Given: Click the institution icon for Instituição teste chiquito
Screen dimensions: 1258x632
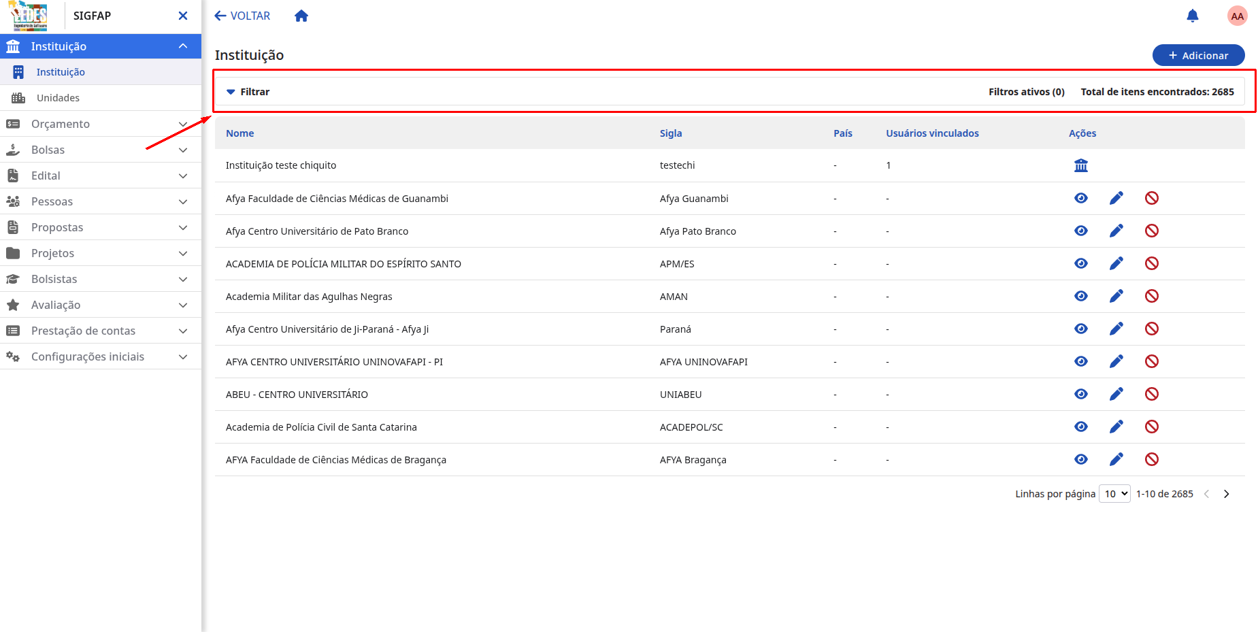Looking at the screenshot, I should pyautogui.click(x=1081, y=165).
